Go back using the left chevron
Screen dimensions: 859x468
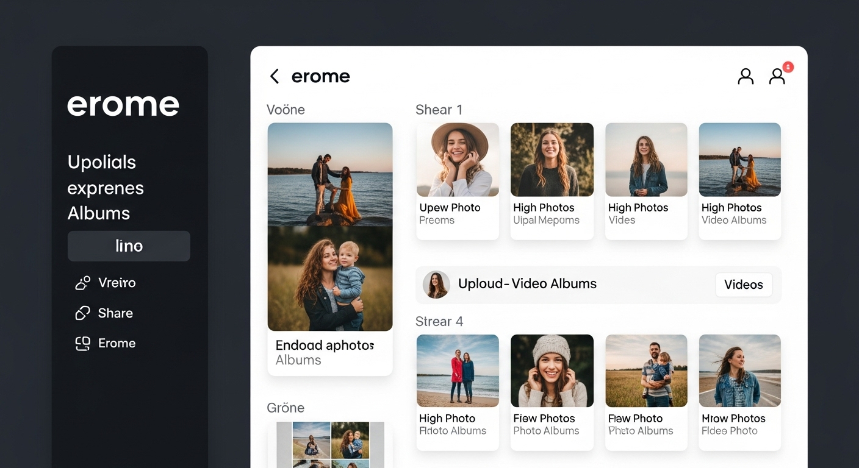(275, 76)
